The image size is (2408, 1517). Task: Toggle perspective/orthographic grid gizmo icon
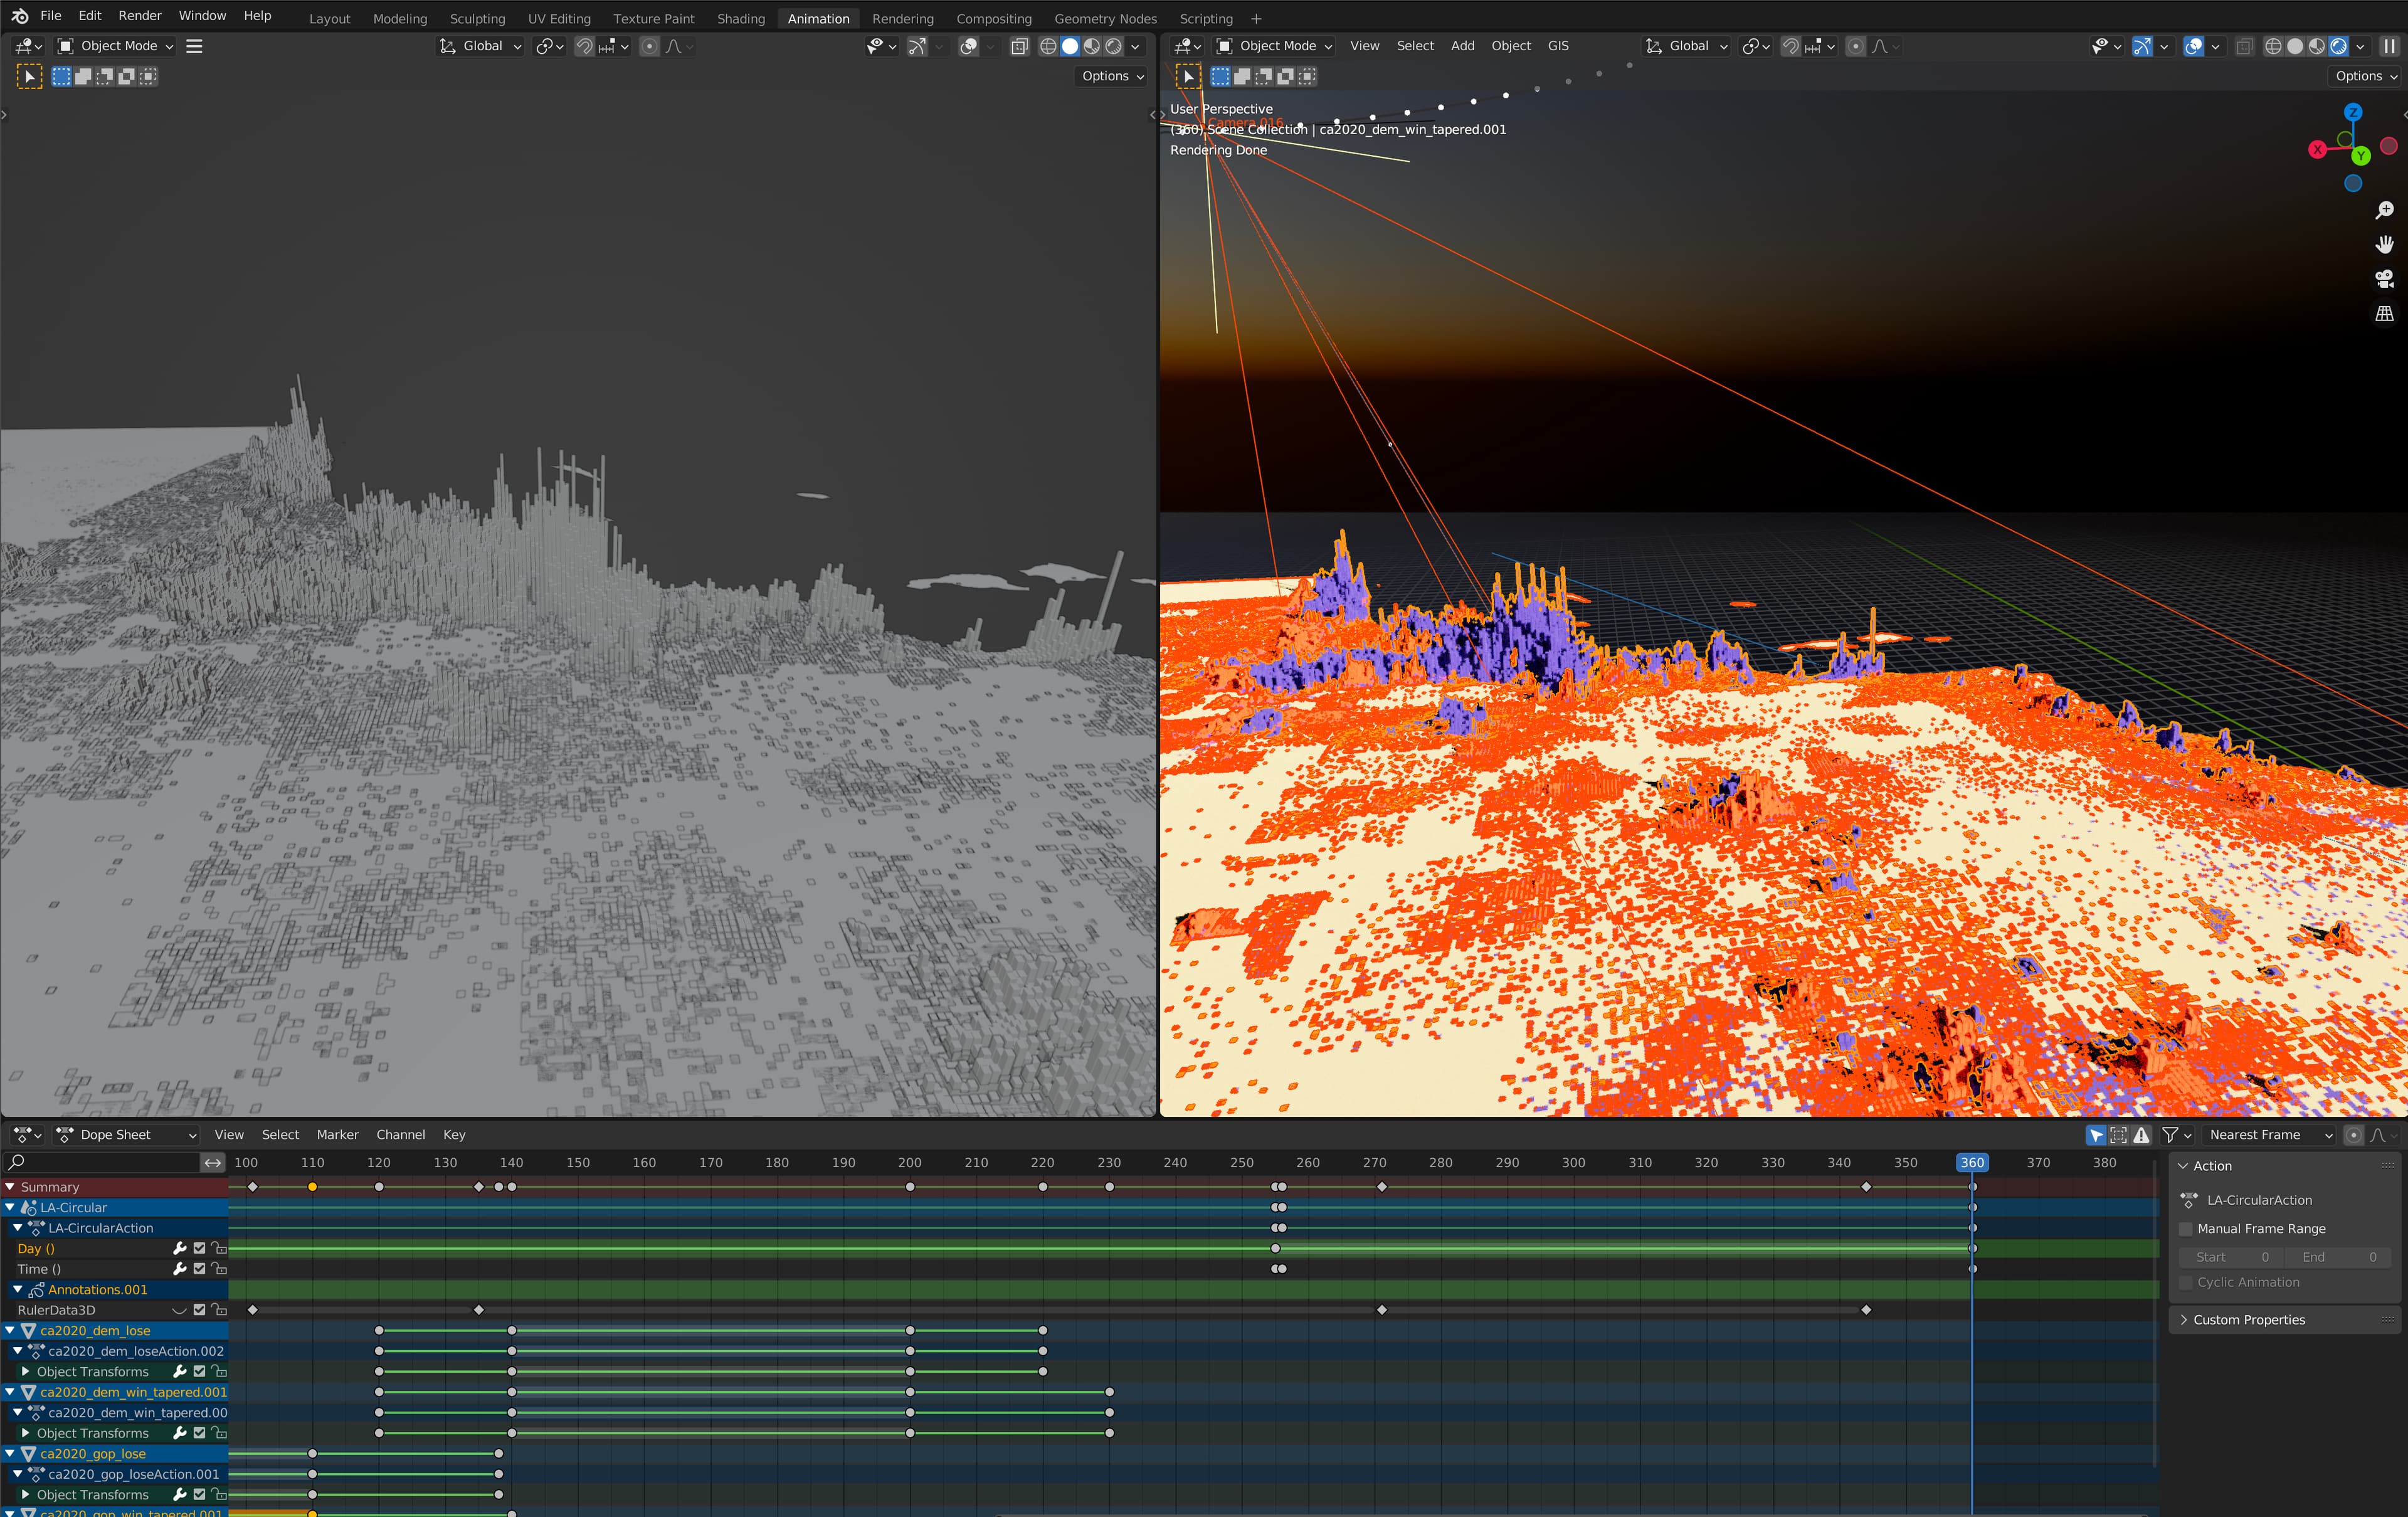pyautogui.click(x=2385, y=314)
